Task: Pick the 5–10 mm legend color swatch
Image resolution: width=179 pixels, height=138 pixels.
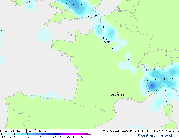Action: [x=31, y=134]
